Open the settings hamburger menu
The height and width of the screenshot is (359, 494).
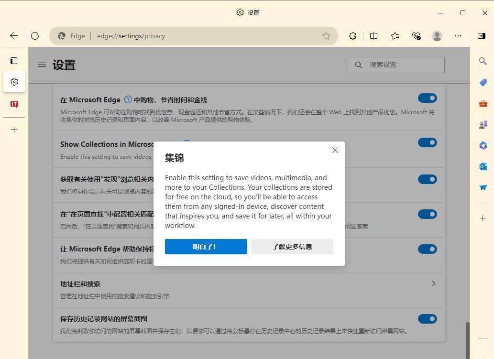42,65
